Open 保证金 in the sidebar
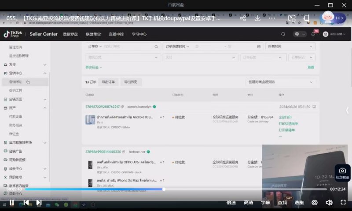The width and height of the screenshot is (352, 211). pyautogui.click(x=14, y=134)
